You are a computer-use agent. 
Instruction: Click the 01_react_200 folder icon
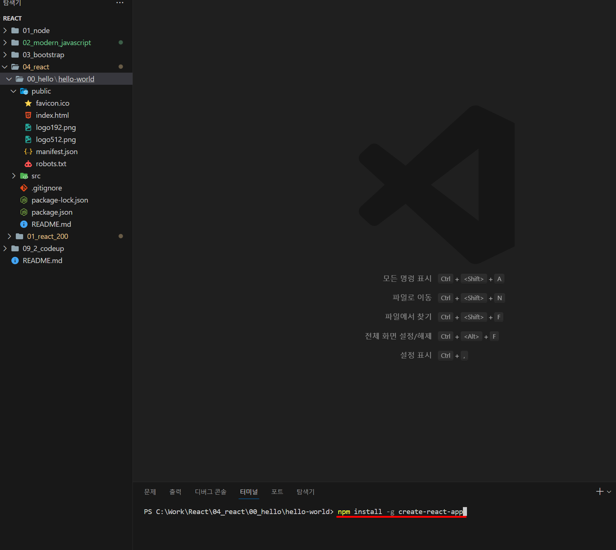[x=19, y=236]
